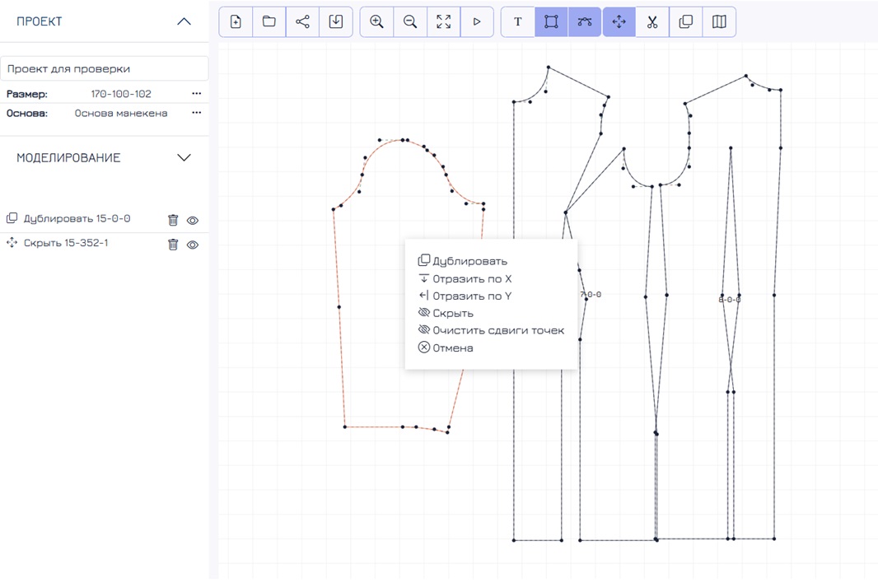Toggle the move arrows tool
This screenshot has height=583, width=878.
point(619,22)
